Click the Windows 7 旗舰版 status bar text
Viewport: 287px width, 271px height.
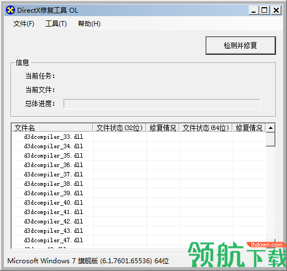point(88,261)
